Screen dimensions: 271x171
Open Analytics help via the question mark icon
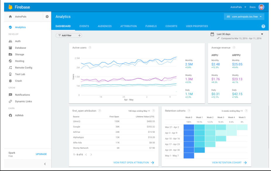[x=263, y=26]
